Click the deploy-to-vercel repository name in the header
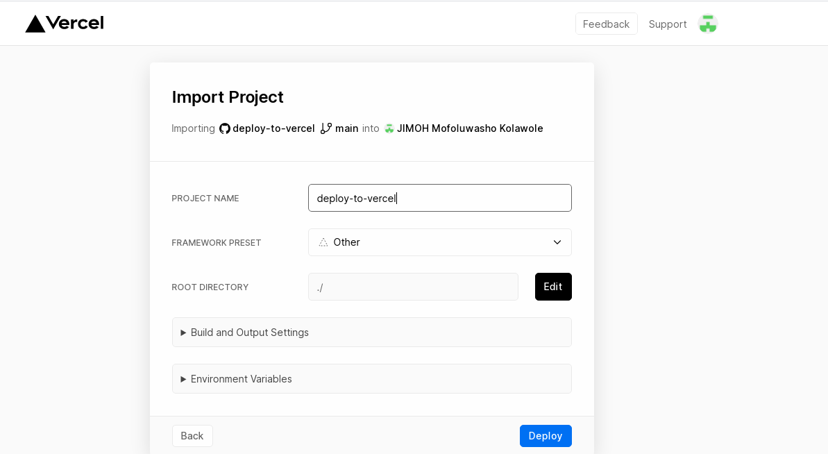The width and height of the screenshot is (828, 454). tap(273, 128)
